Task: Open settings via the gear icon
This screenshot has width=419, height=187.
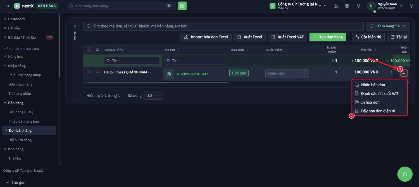Action: click(347, 6)
